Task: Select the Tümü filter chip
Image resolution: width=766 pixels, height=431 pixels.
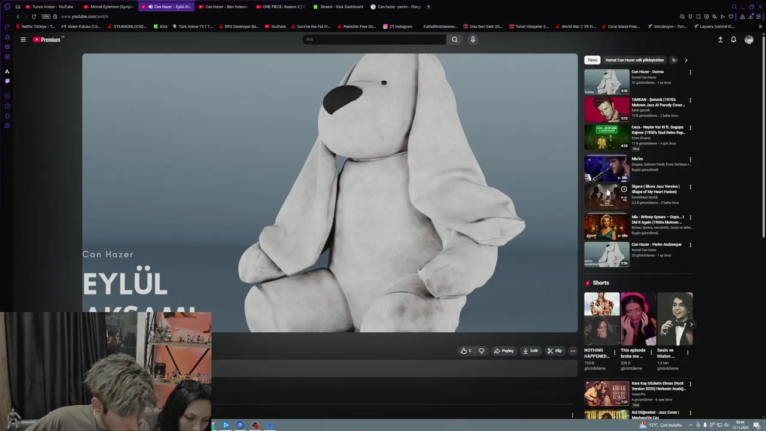Action: click(592, 60)
